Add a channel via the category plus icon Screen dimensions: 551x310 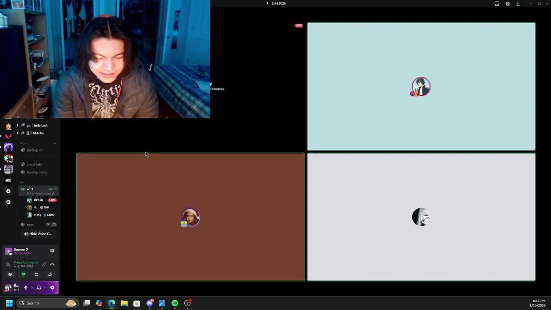55,143
